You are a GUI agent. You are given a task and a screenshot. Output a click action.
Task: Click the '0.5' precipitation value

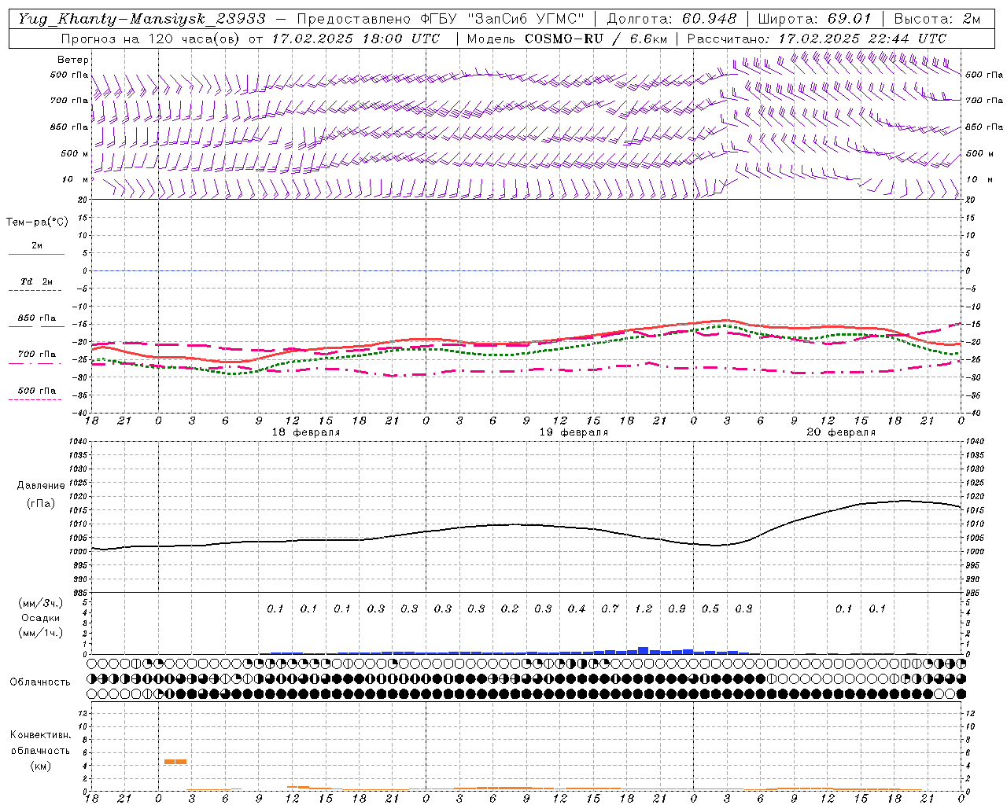(x=710, y=608)
